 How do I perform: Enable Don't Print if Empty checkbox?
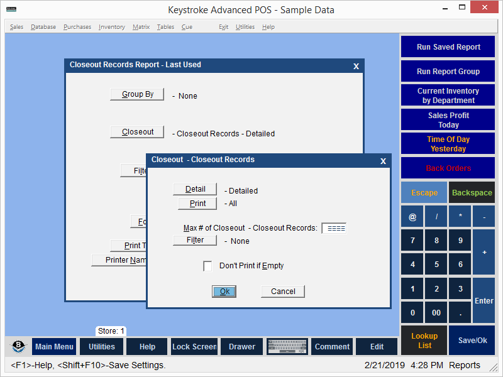207,266
